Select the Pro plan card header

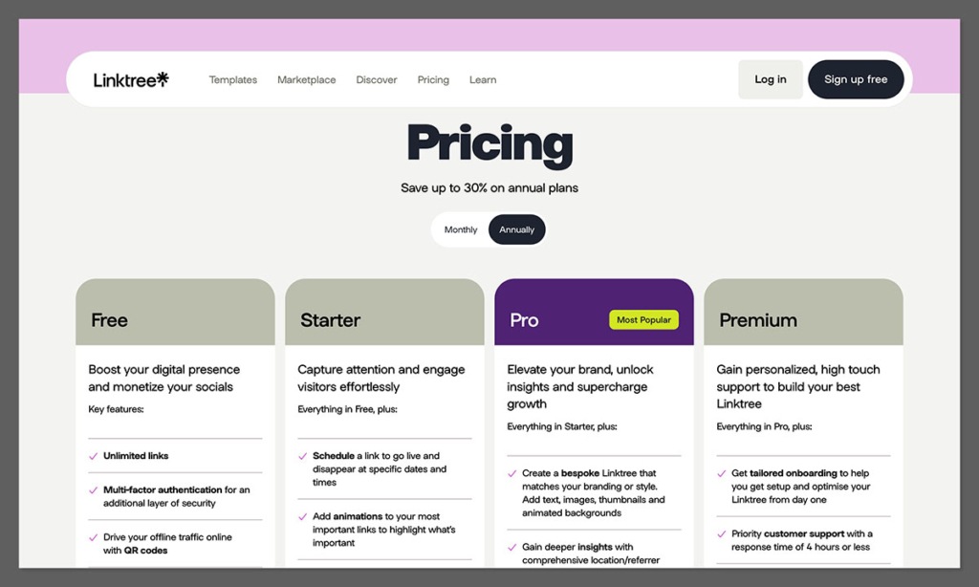click(x=594, y=311)
